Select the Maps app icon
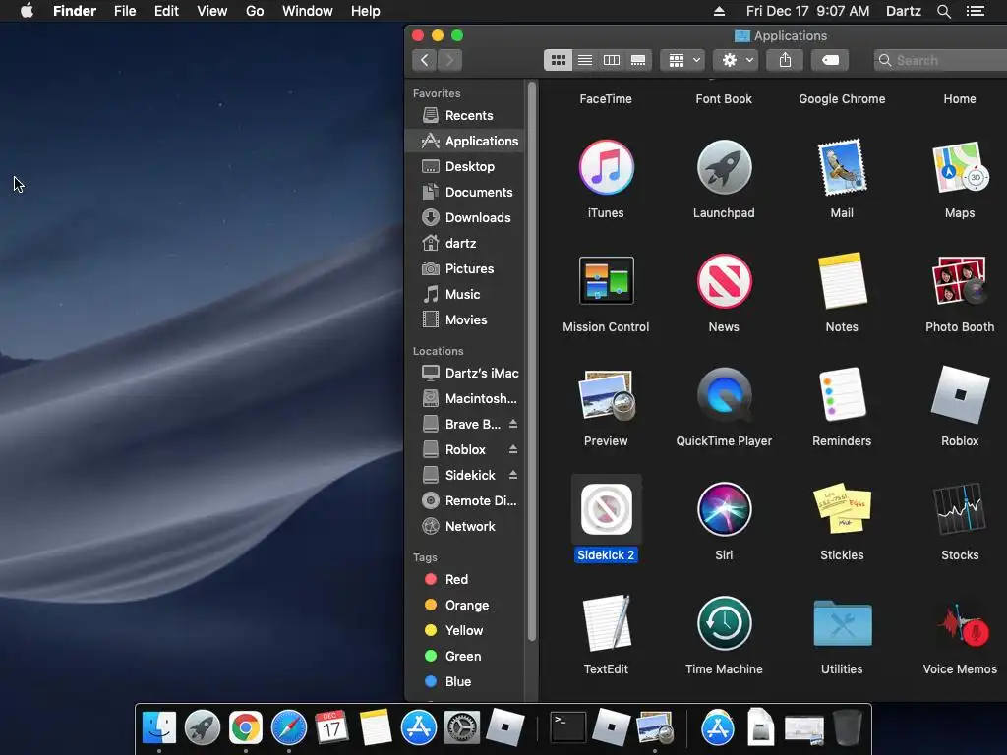 pyautogui.click(x=960, y=167)
